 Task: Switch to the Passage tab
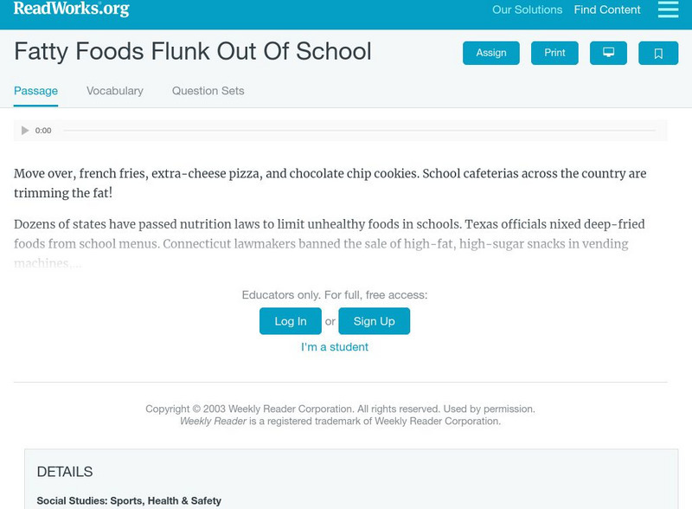pyautogui.click(x=35, y=91)
